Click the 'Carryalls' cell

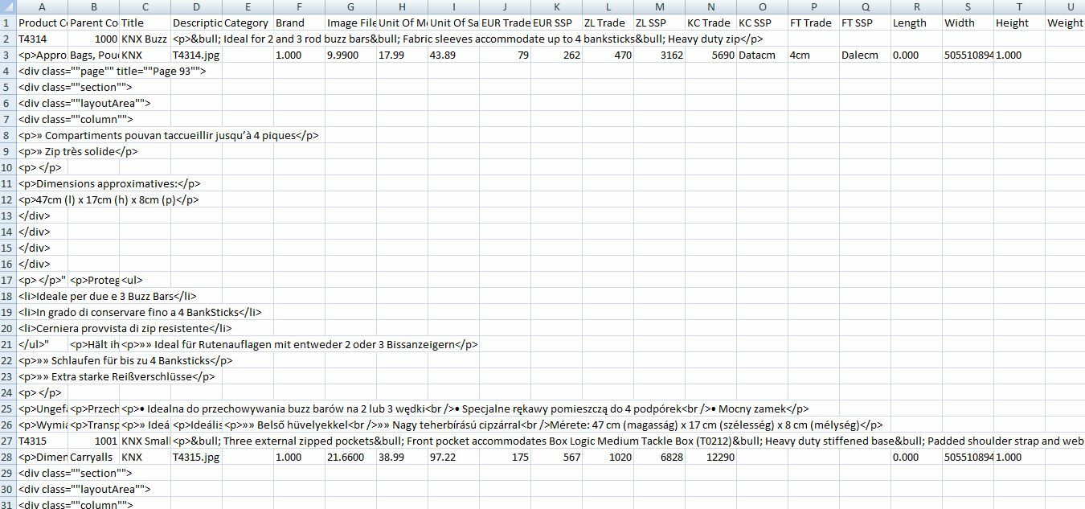93,457
